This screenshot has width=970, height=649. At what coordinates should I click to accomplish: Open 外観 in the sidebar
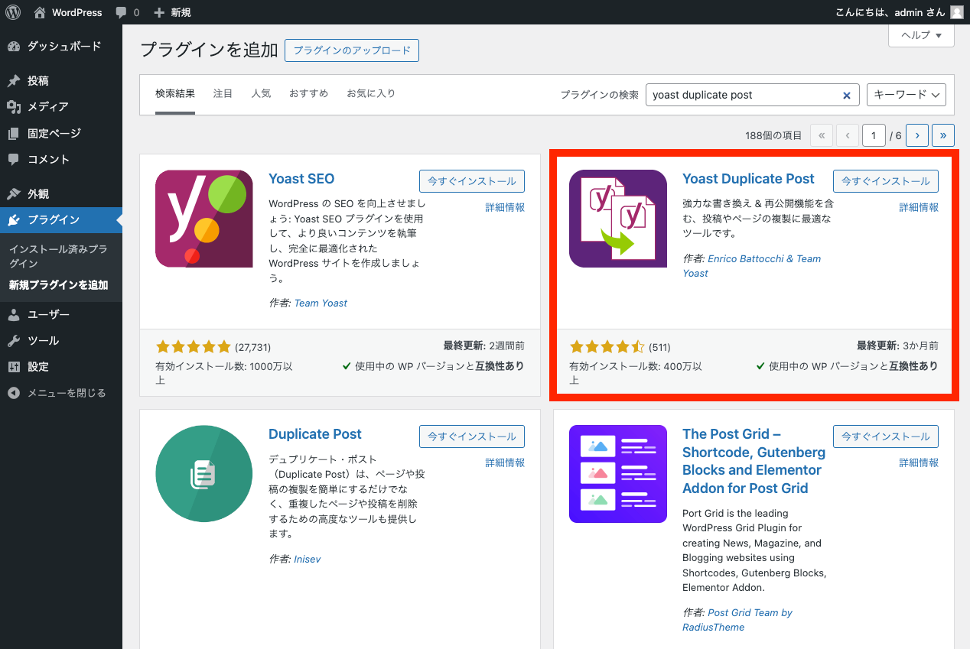[61, 193]
